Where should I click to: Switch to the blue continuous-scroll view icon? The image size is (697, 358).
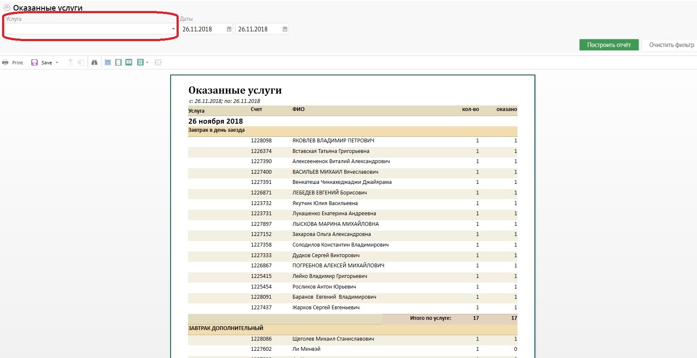pyautogui.click(x=108, y=63)
